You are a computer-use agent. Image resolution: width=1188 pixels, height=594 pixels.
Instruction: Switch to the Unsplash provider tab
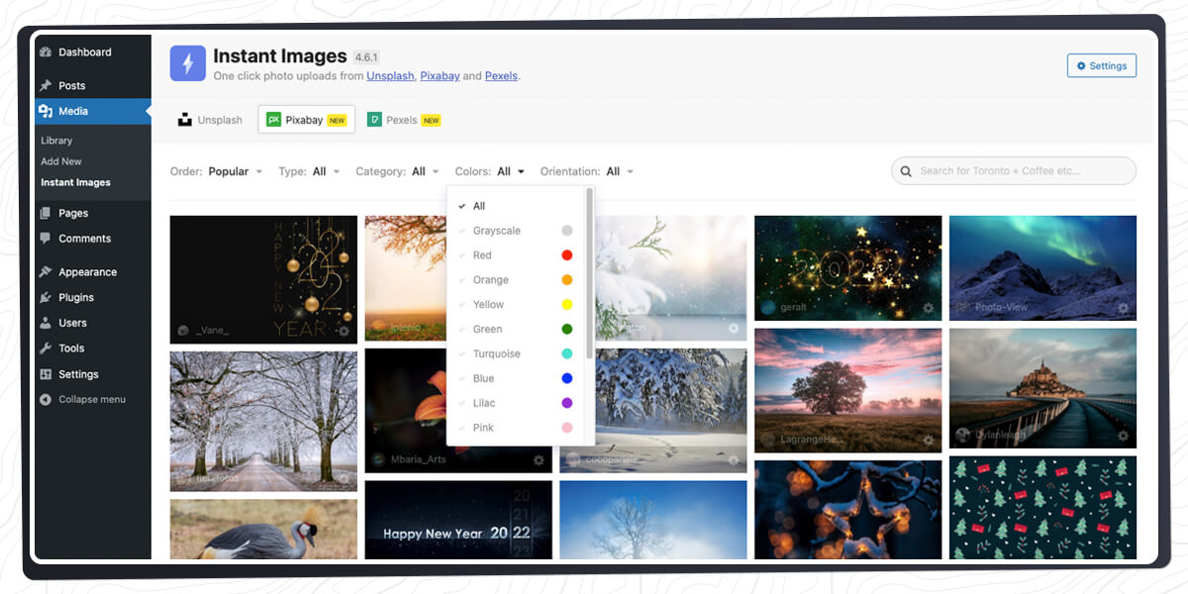pyautogui.click(x=210, y=120)
